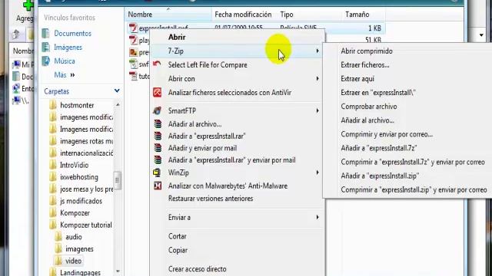
Task: Open the Música favorite link
Action: pyautogui.click(x=65, y=61)
